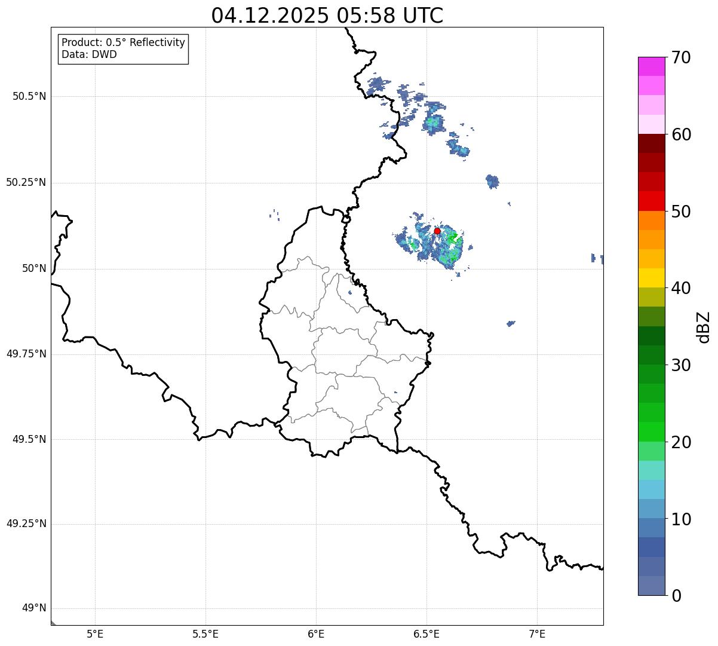Click the 'Data: DWD' label

pyautogui.click(x=90, y=54)
